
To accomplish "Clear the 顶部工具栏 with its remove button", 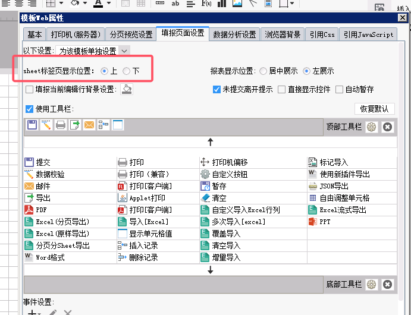I will [387, 127].
